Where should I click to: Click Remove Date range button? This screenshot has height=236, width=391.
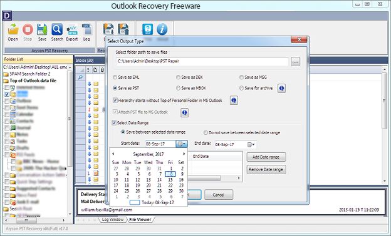(266, 170)
